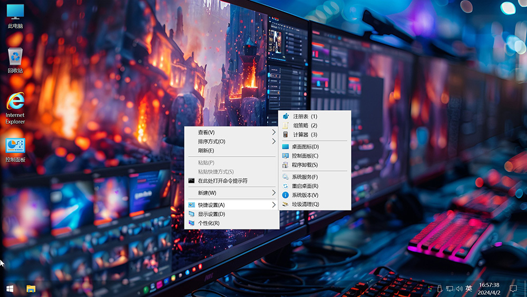Click the network icon in system tray
Screen dimensions: 527x297
click(x=450, y=289)
